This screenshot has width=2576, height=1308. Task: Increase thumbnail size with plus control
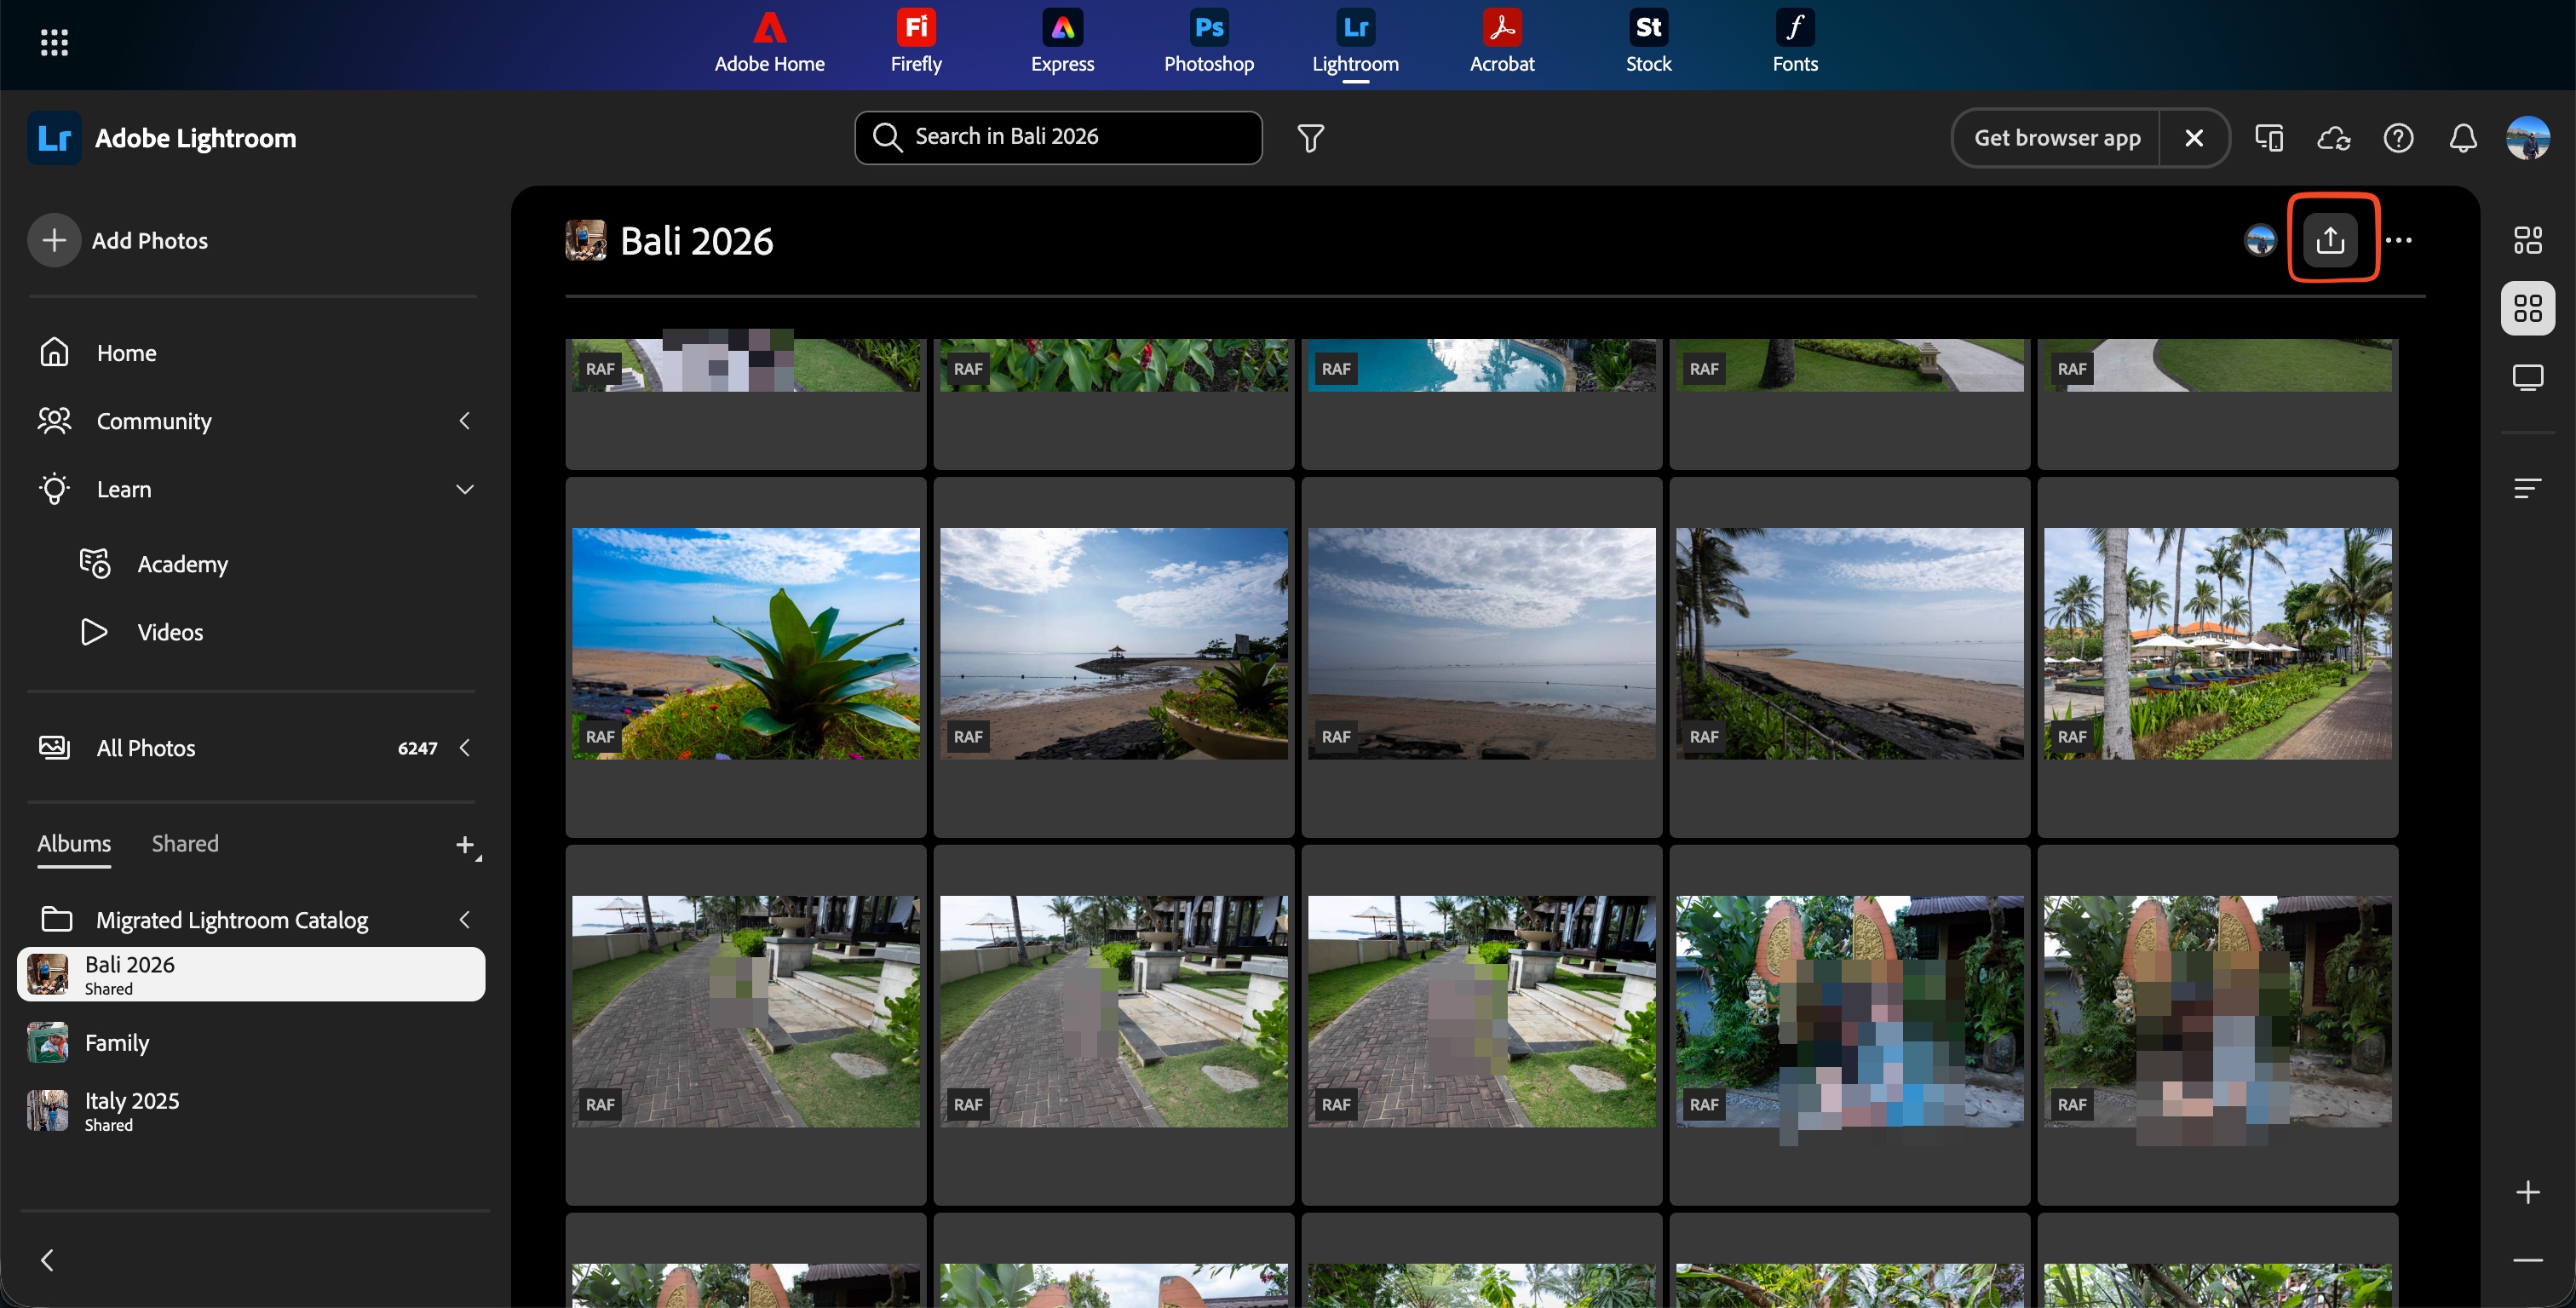click(x=2527, y=1192)
